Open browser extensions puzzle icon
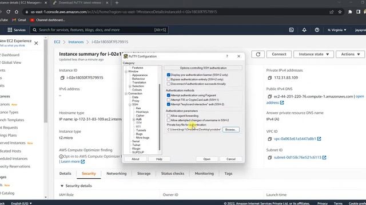Screen dimensions: 366x205 tap(350, 11)
